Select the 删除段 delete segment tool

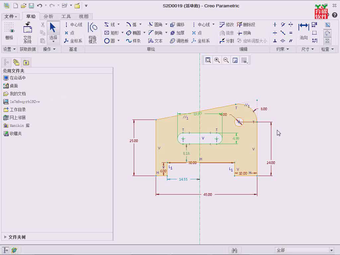[x=246, y=25]
